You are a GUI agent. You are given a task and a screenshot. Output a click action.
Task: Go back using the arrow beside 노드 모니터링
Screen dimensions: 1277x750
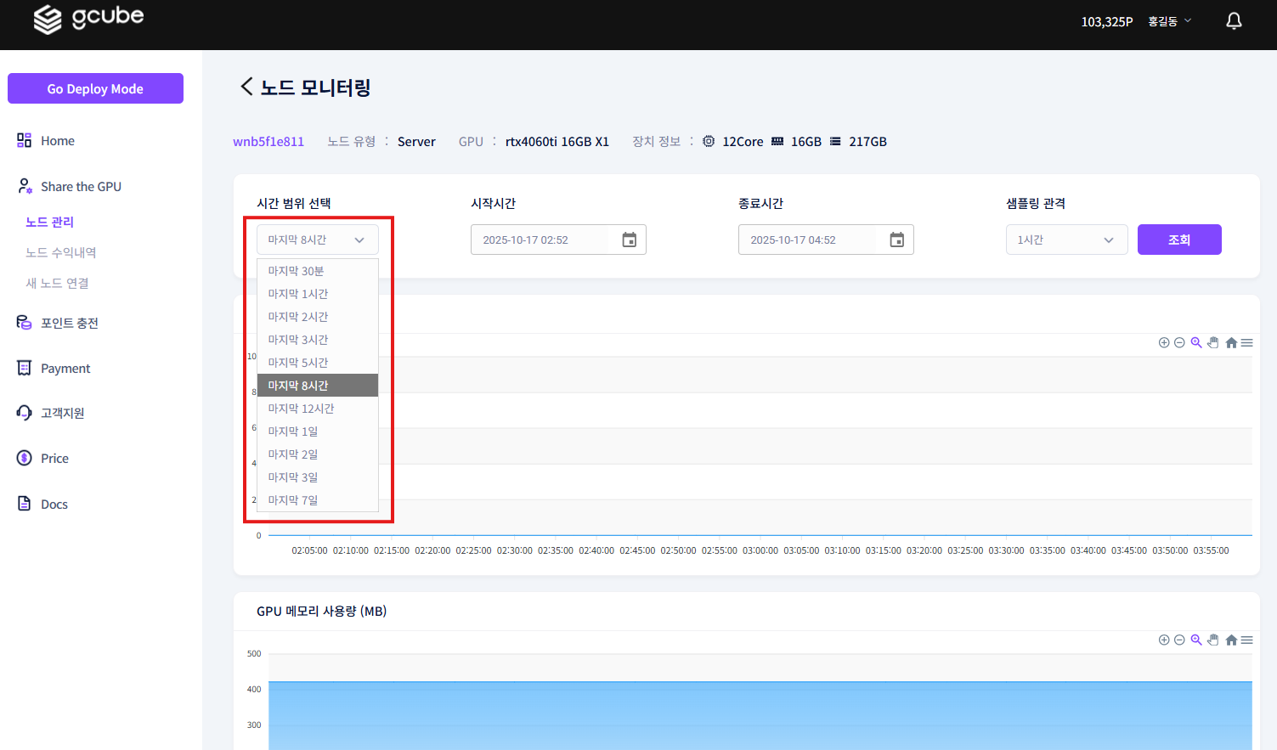tap(246, 87)
